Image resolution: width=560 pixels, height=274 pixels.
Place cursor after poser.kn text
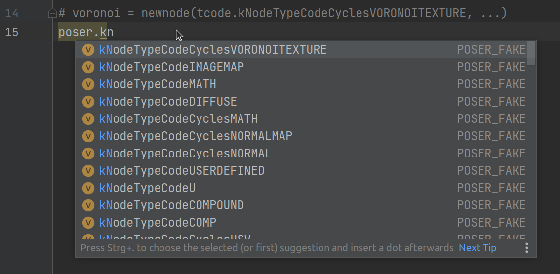point(114,33)
